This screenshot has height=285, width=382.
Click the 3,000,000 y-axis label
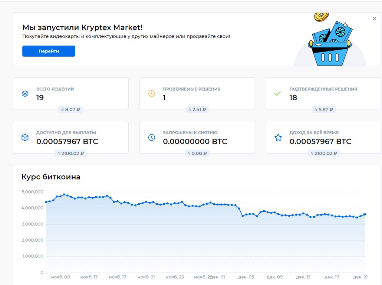[32, 224]
